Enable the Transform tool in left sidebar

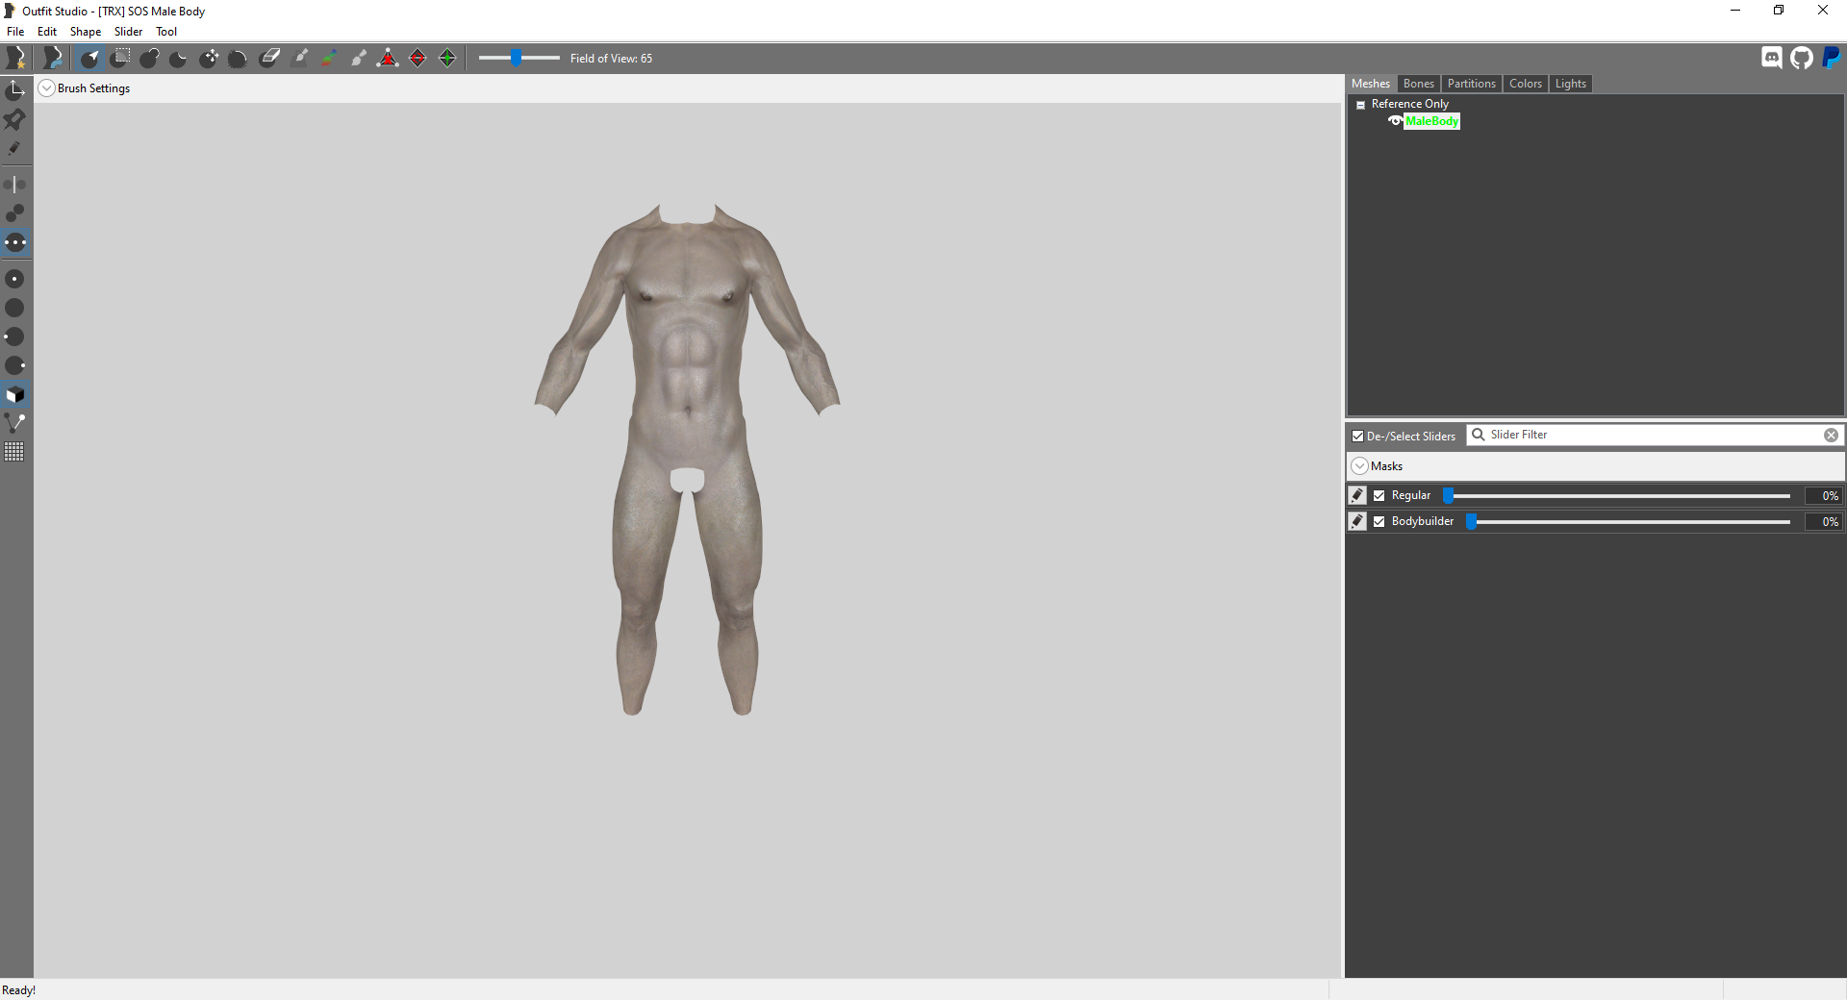15,90
